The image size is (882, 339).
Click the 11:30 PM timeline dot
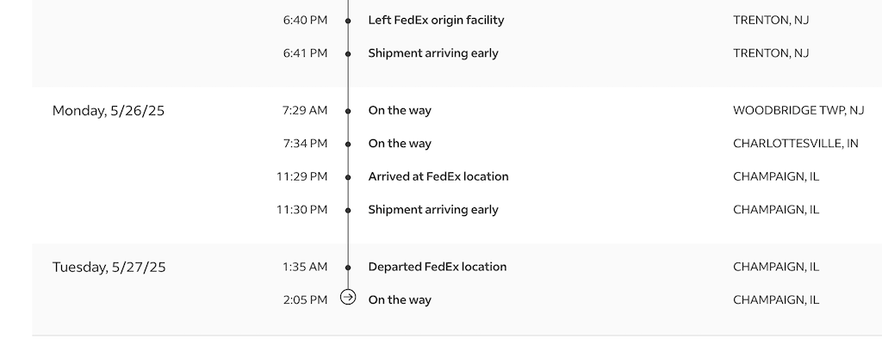(x=348, y=211)
